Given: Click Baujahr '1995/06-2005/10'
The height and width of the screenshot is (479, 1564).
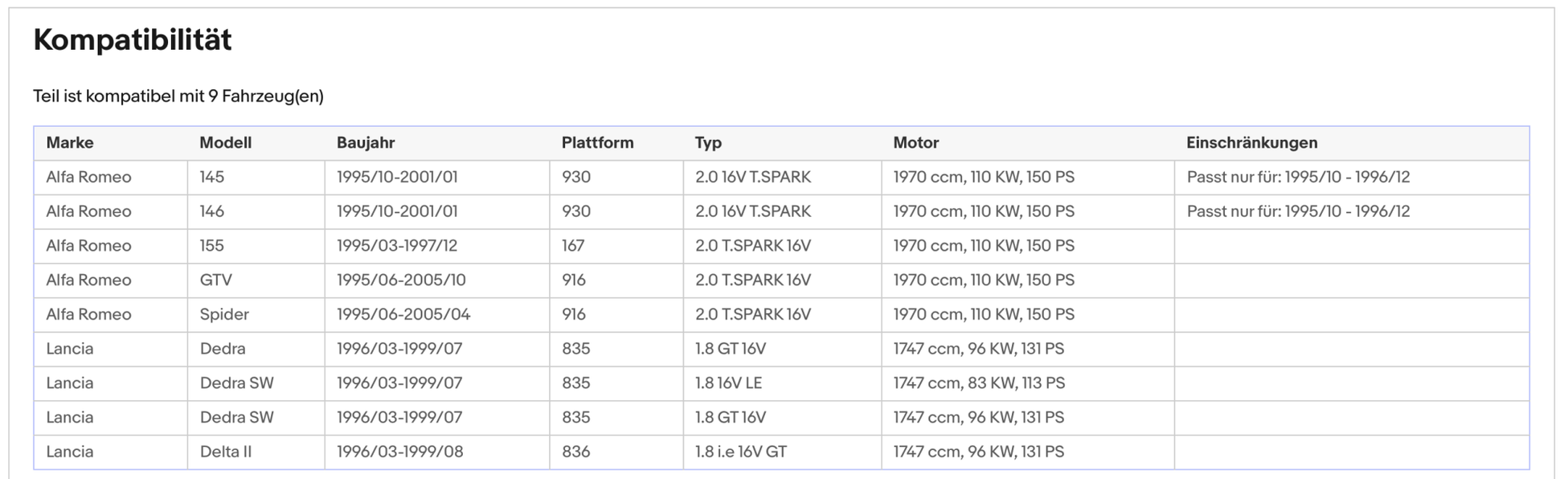Looking at the screenshot, I should (401, 280).
